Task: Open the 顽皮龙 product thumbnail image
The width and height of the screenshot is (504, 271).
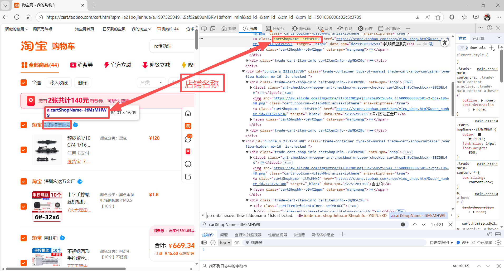Action: click(47, 150)
